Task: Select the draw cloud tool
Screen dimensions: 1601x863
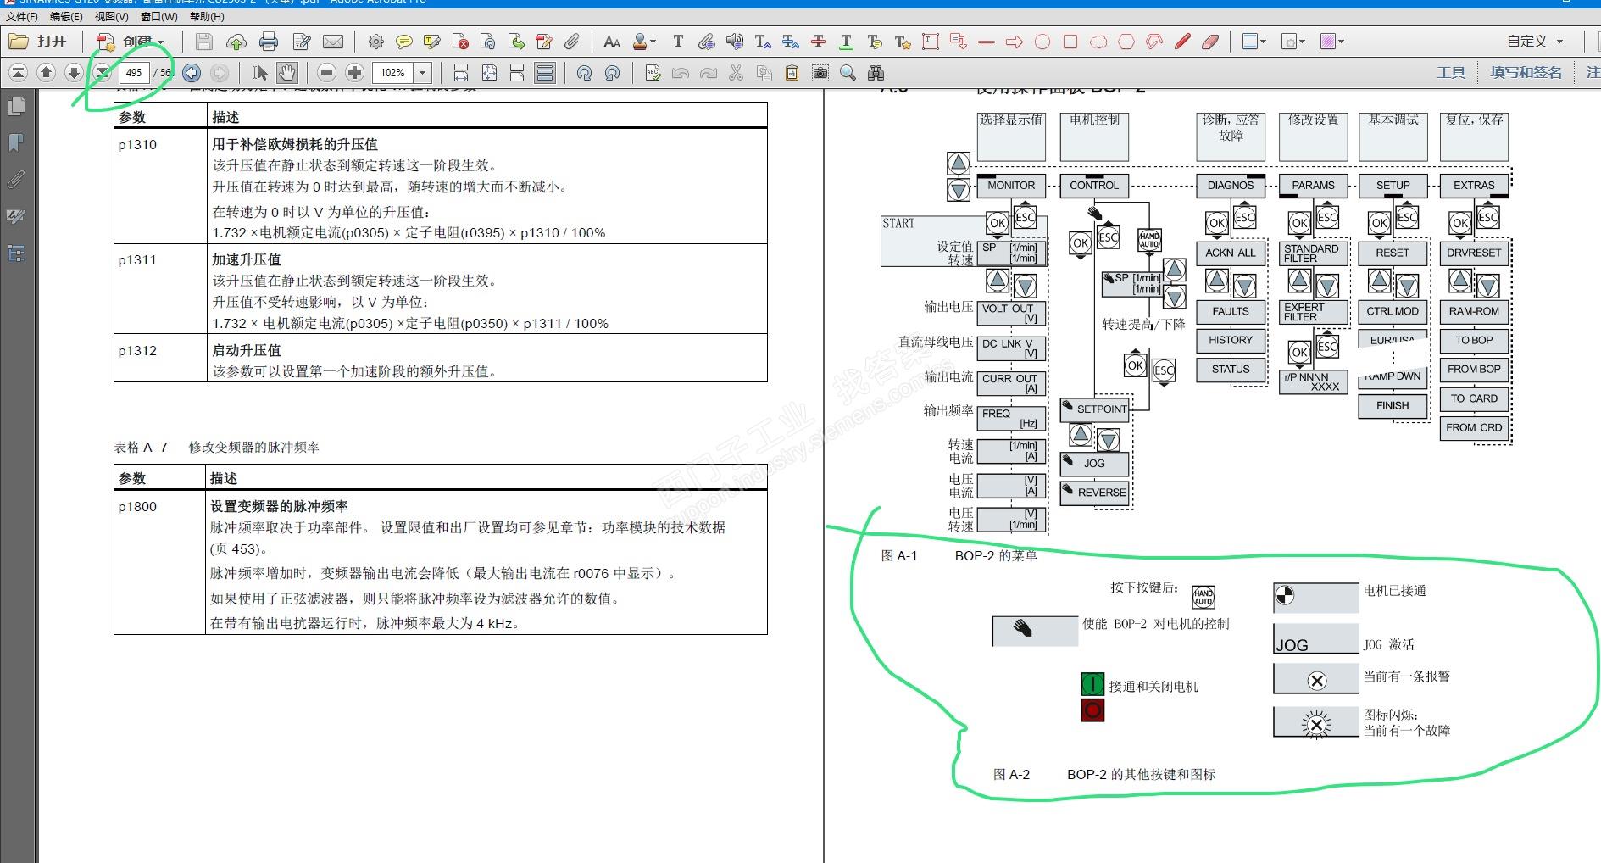Action: pyautogui.click(x=1098, y=42)
